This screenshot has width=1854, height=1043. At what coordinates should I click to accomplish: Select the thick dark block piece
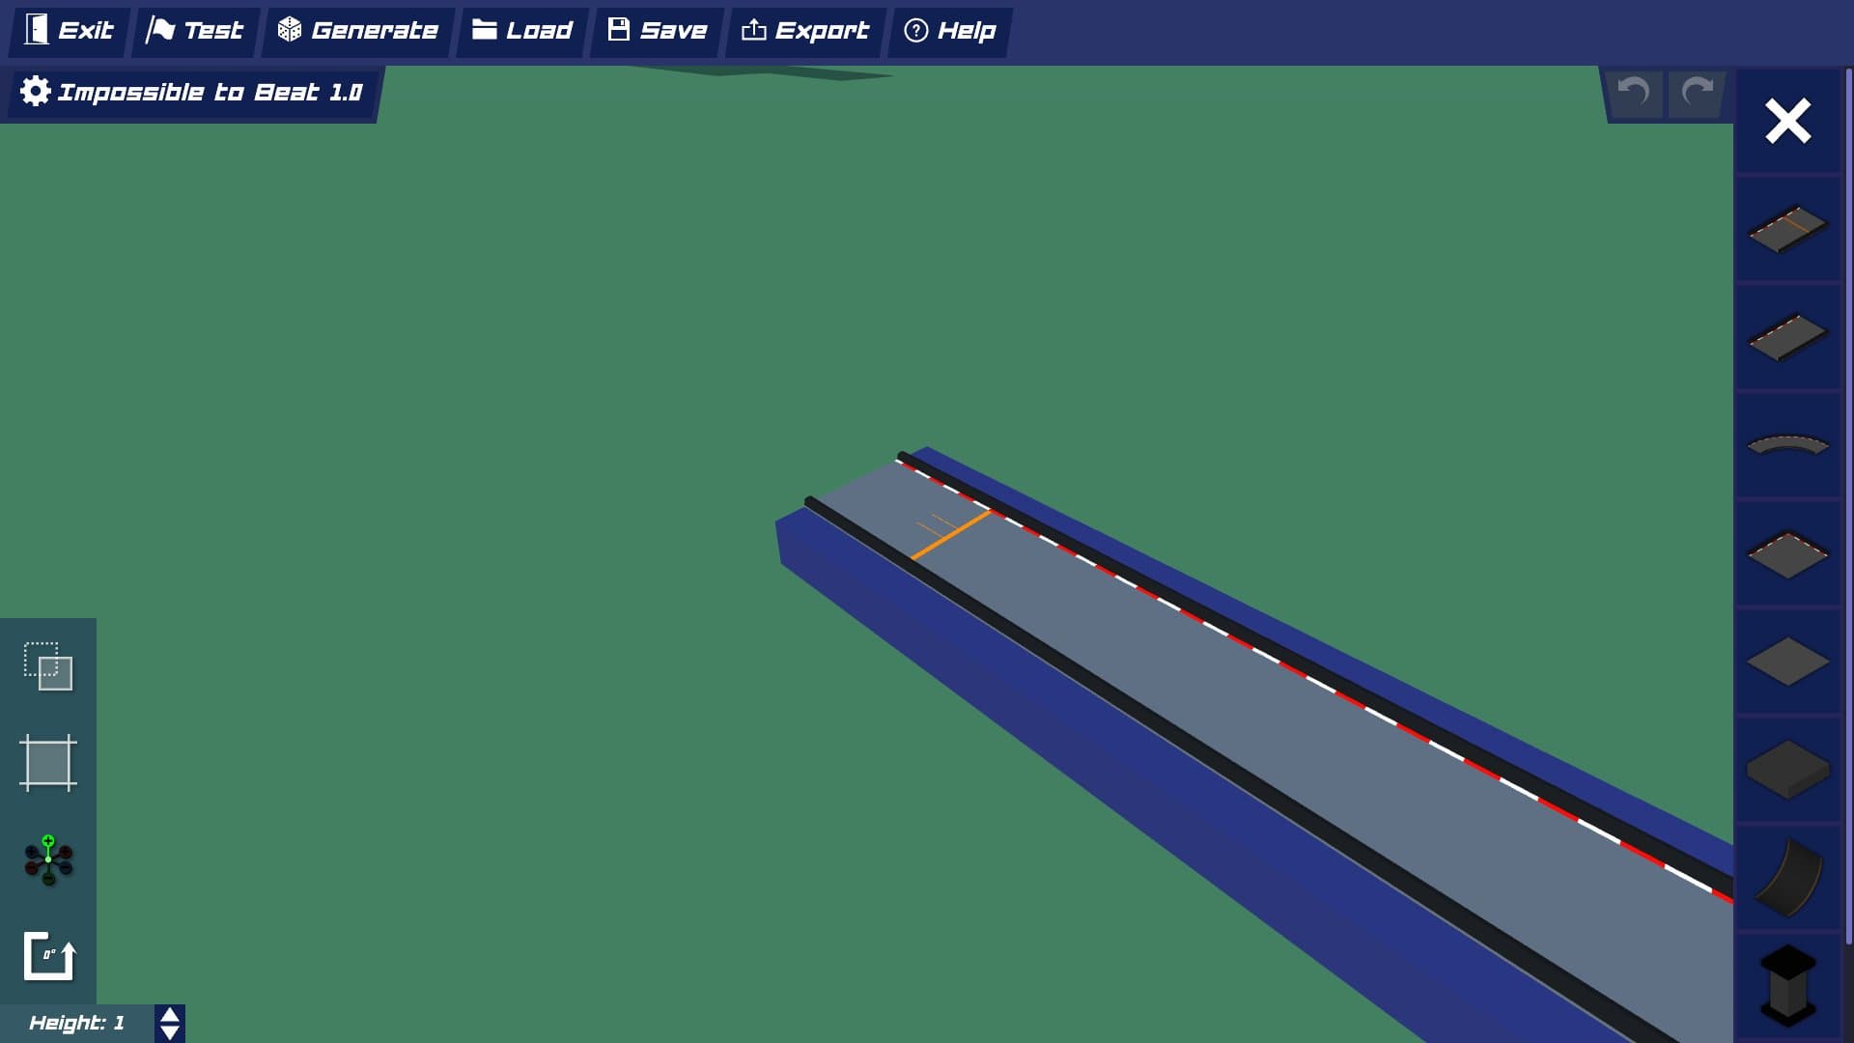(x=1787, y=770)
